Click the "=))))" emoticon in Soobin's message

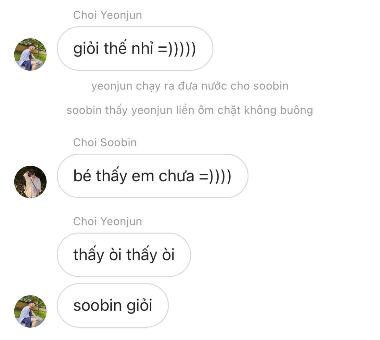click(215, 176)
